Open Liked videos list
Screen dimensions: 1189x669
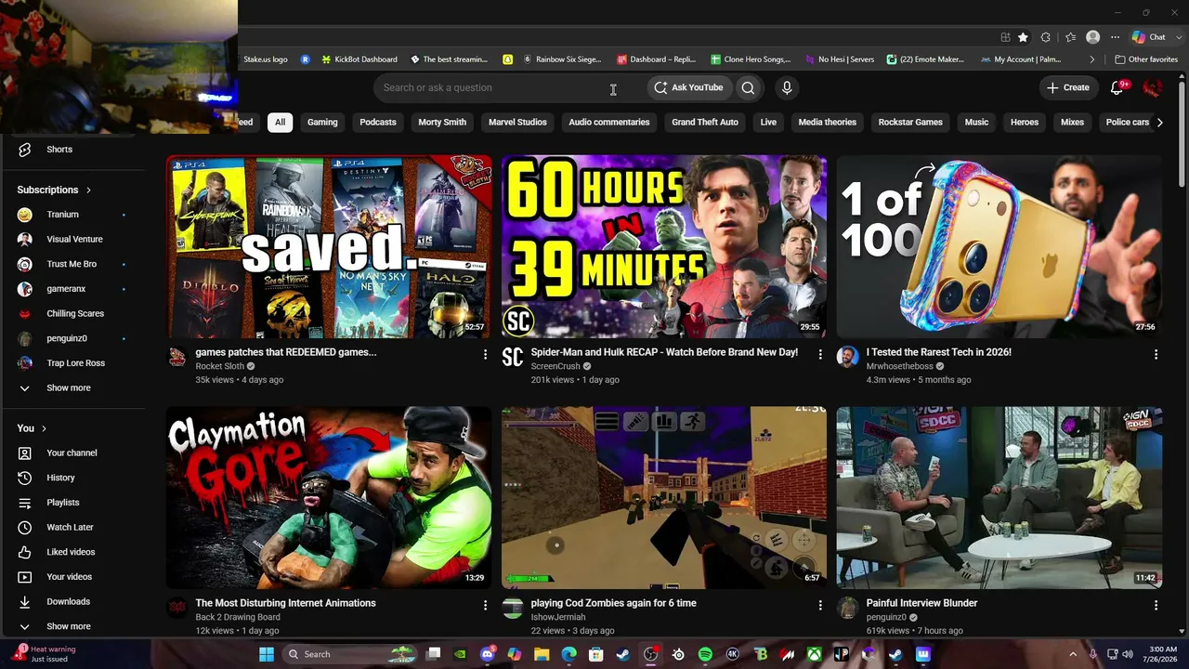pos(71,552)
